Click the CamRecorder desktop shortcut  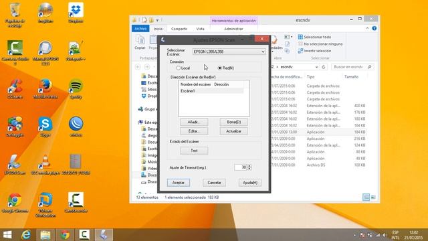pos(76,202)
